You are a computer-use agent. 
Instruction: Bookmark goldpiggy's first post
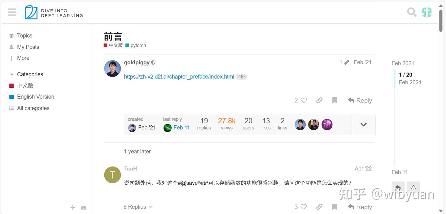(334, 100)
